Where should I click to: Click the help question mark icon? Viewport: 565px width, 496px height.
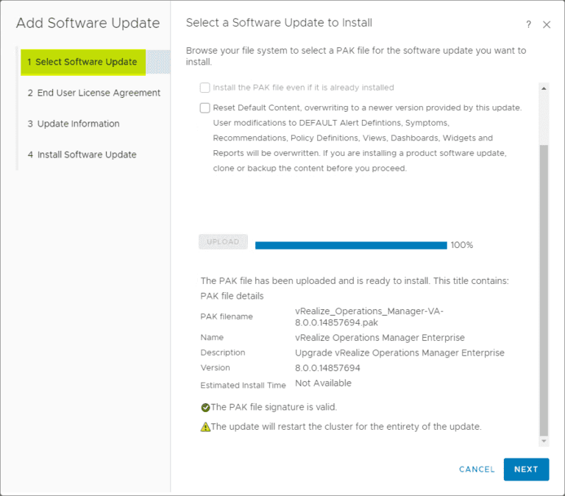528,25
